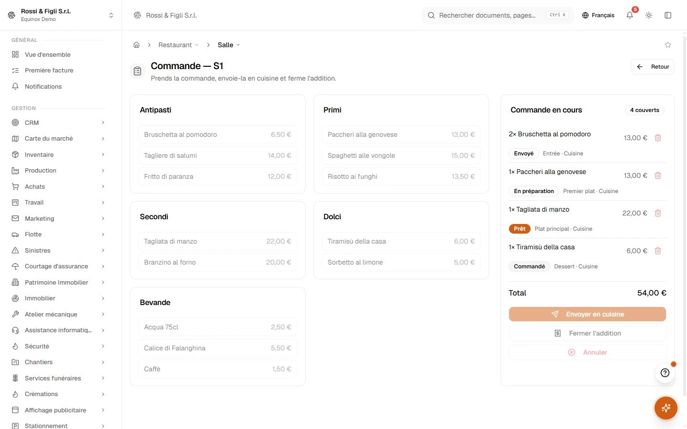Add Fritto di paranza to order
The width and height of the screenshot is (687, 429).
coord(218,176)
